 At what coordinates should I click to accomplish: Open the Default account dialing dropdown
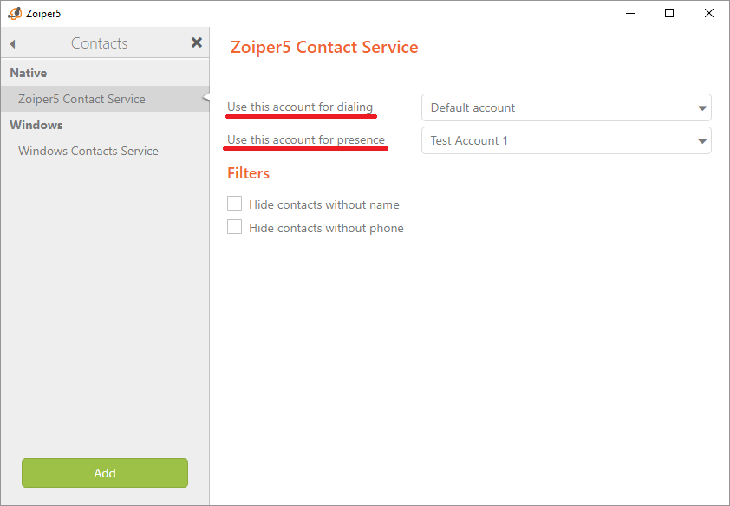[x=565, y=107]
